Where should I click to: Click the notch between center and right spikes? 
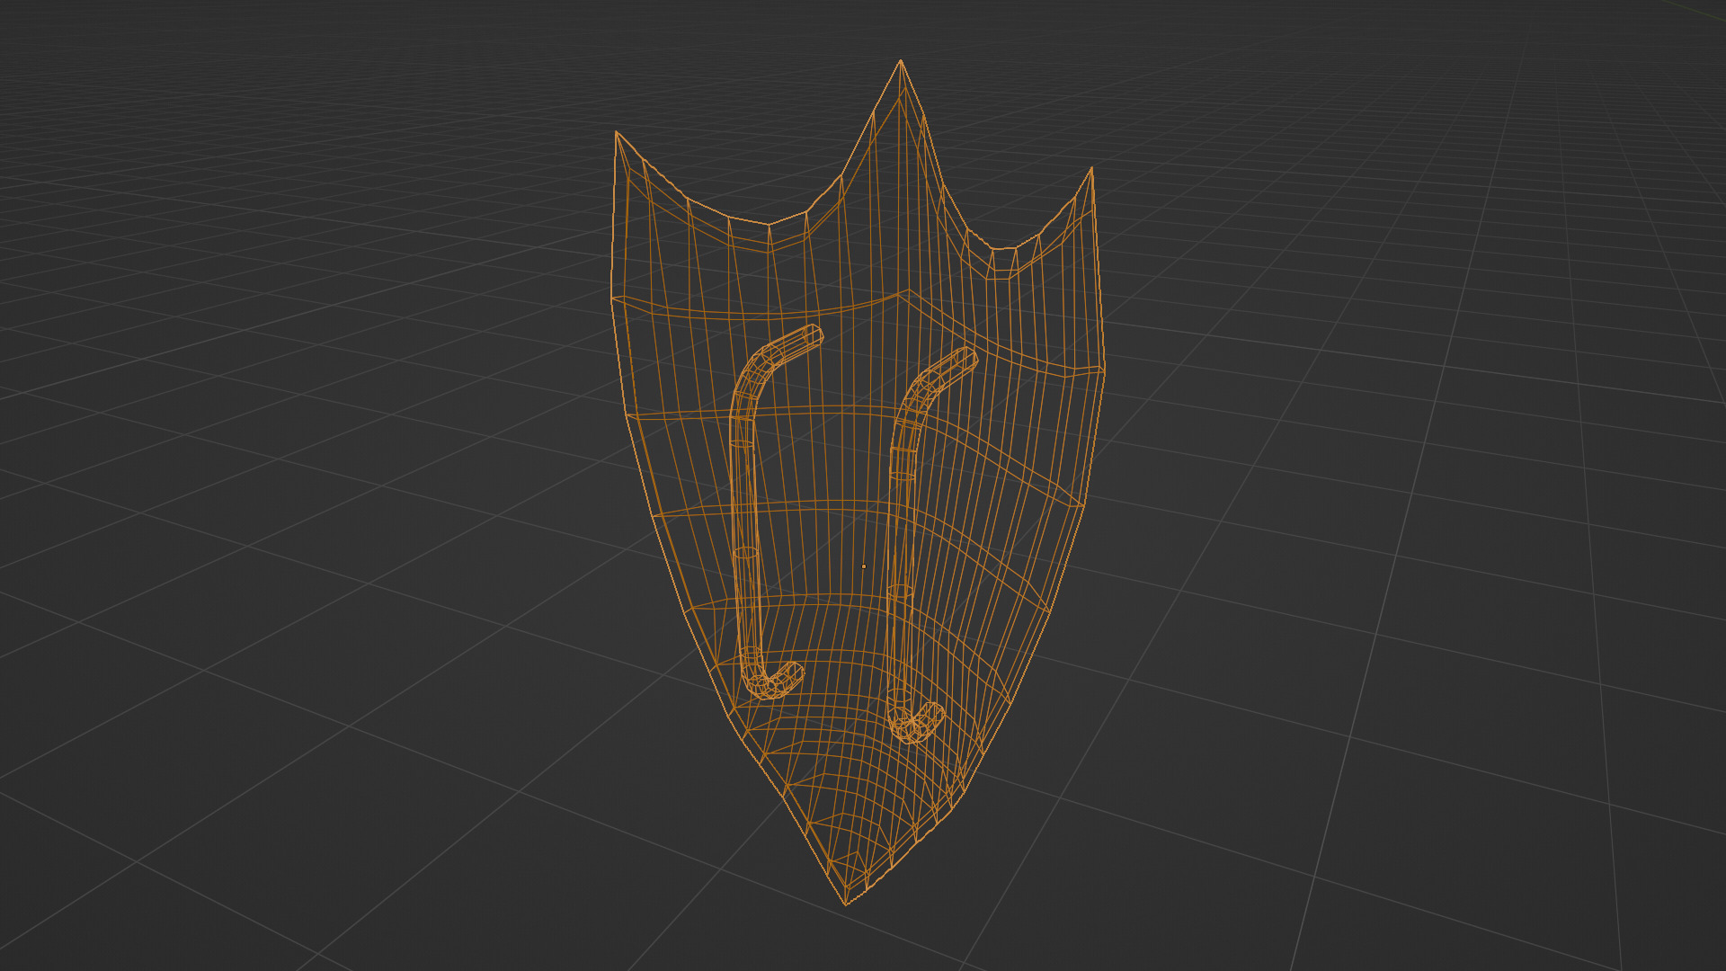(x=1002, y=249)
